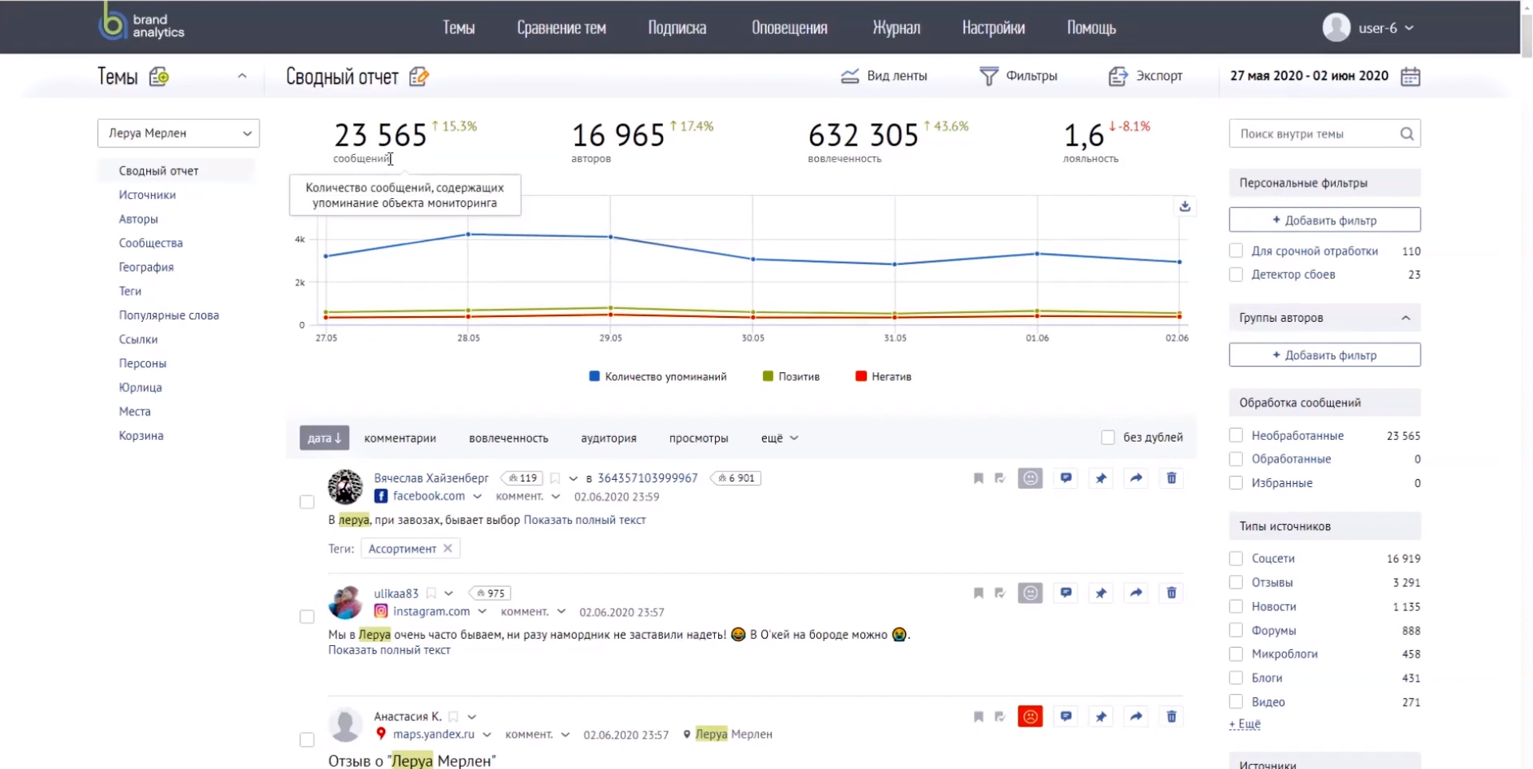Collapse the Темы panel chevron
The width and height of the screenshot is (1533, 769).
click(242, 76)
